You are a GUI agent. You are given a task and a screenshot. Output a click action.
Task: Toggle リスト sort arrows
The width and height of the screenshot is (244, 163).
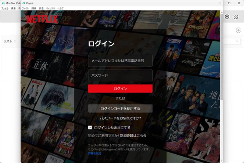tap(15, 42)
